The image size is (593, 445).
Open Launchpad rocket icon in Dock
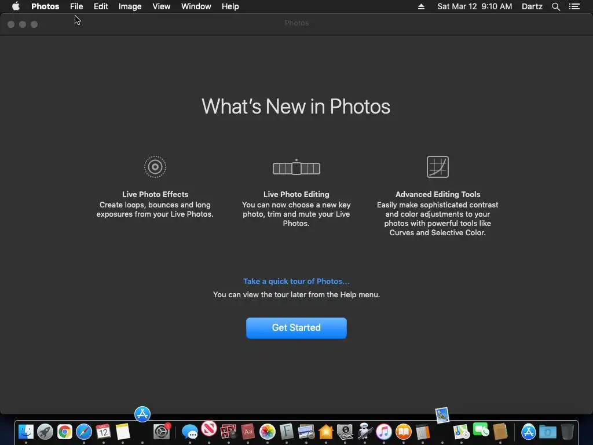pyautogui.click(x=45, y=431)
